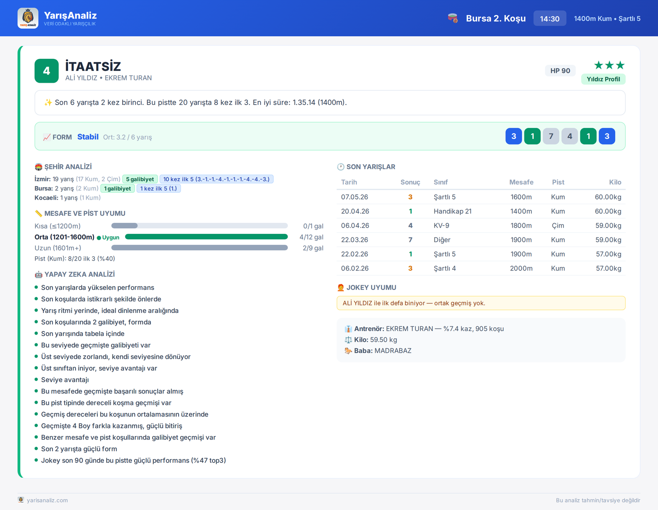Click the Diğer class cell

coord(442,240)
